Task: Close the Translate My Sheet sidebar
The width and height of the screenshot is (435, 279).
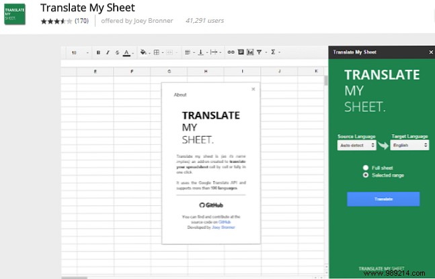Action: point(431,52)
